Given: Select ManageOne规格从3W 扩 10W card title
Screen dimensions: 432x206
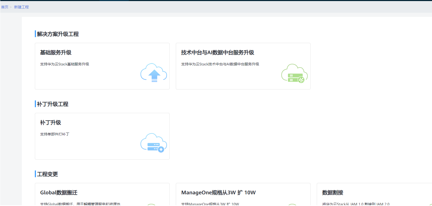Looking at the screenshot, I should pyautogui.click(x=218, y=193).
